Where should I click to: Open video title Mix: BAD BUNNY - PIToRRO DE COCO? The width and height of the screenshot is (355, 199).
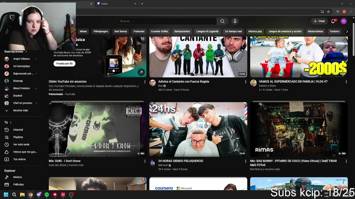coord(293,163)
